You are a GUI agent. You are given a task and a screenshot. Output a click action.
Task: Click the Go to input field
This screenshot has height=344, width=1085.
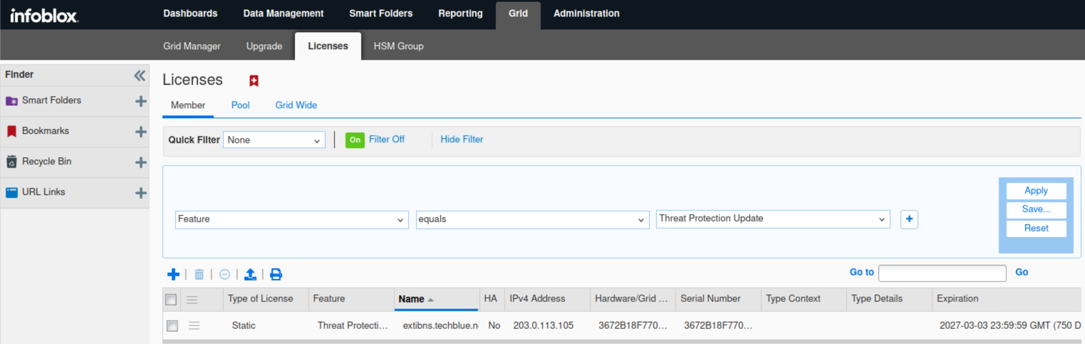click(x=942, y=273)
